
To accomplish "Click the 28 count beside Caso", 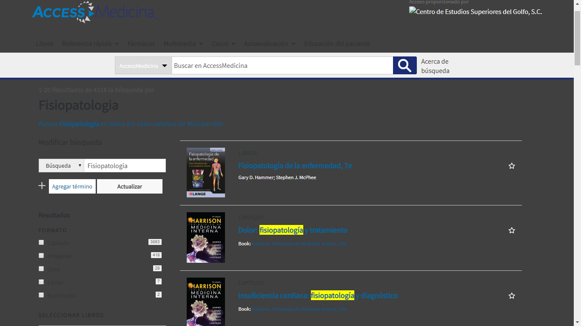I will [x=157, y=268].
